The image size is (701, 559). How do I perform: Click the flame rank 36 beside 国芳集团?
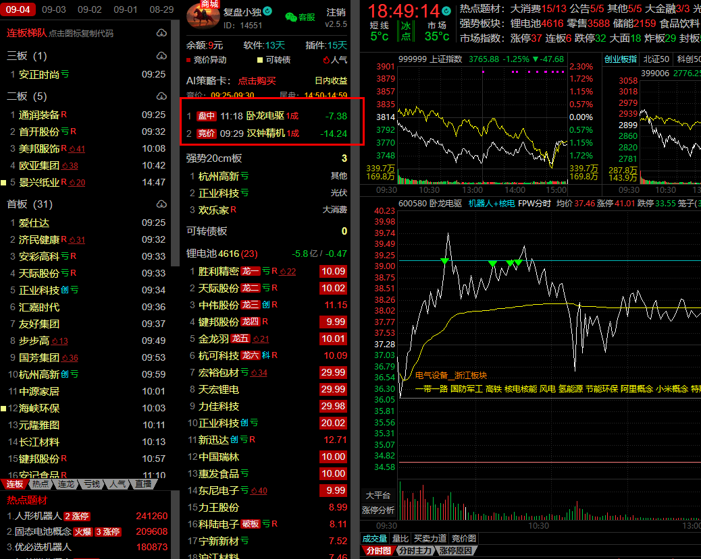point(70,358)
